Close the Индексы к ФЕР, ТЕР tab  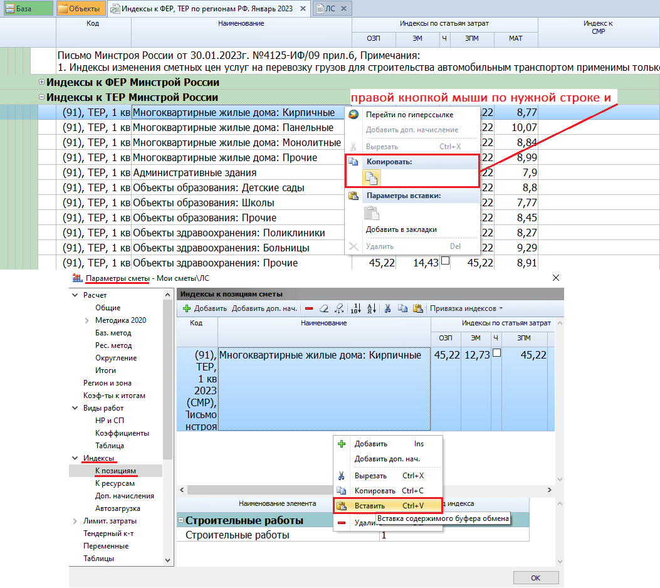303,8
